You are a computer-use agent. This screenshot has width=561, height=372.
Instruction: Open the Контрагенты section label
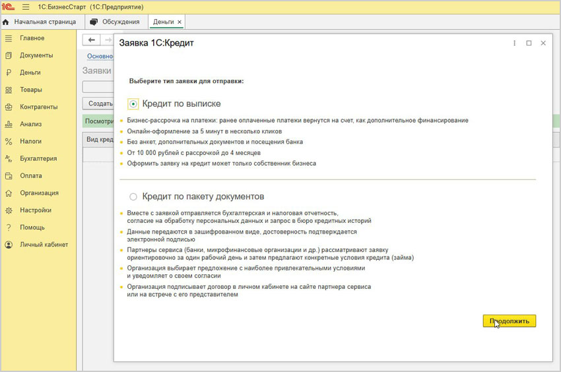click(x=39, y=107)
